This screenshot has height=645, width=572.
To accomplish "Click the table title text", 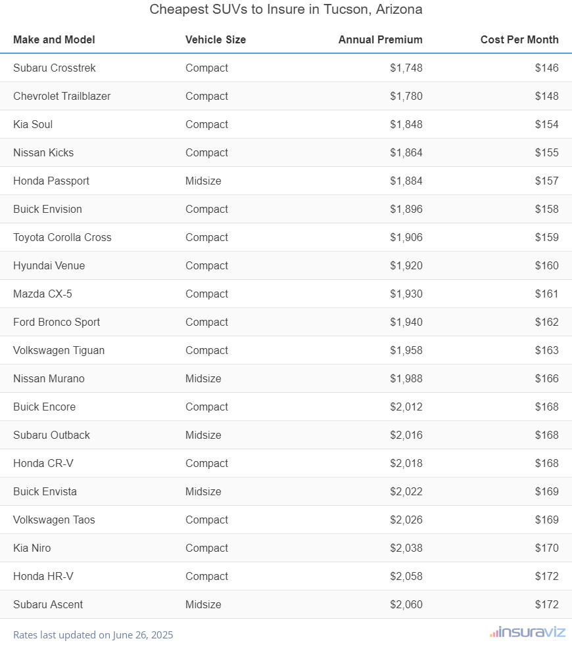I will pos(286,10).
